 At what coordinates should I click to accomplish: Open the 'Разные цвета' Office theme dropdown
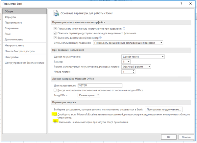click(89, 95)
